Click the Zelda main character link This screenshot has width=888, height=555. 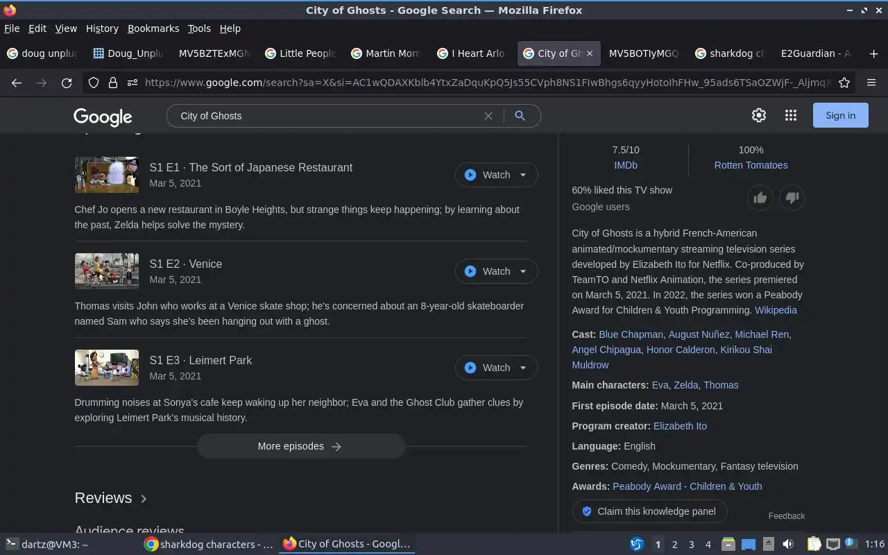pos(686,385)
